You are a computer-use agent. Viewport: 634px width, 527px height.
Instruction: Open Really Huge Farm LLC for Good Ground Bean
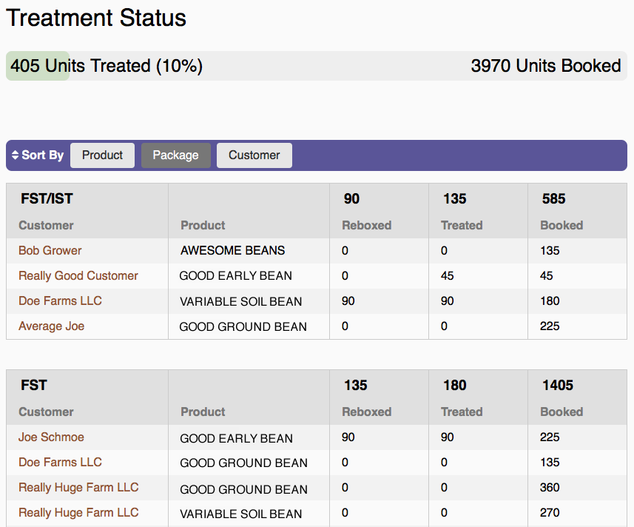pyautogui.click(x=78, y=487)
